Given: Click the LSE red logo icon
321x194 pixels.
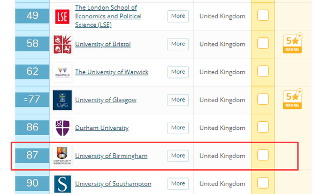Looking at the screenshot, I should pyautogui.click(x=62, y=17).
